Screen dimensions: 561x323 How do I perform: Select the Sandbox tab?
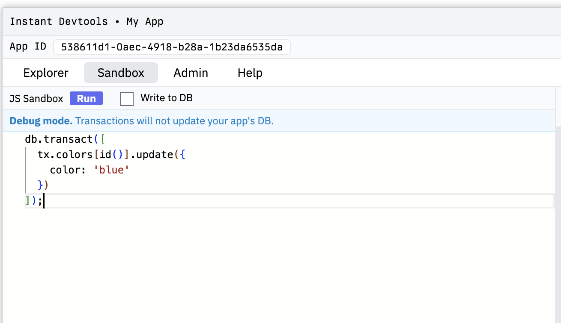121,73
